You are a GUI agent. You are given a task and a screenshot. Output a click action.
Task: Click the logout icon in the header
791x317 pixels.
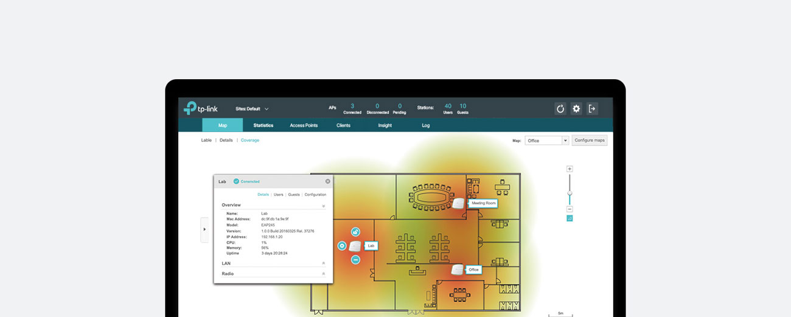point(592,109)
